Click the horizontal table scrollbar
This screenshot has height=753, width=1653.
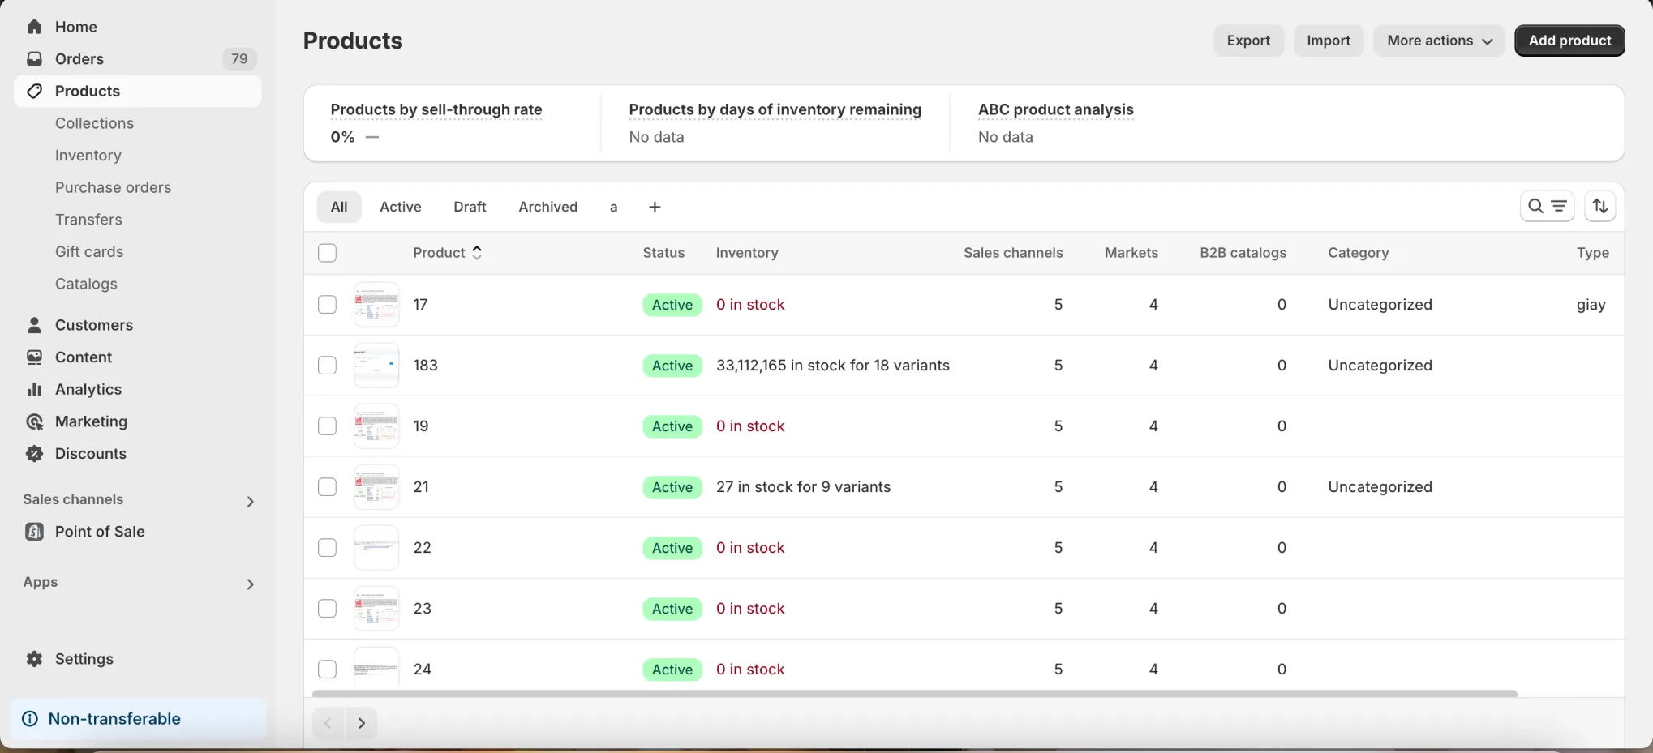tap(915, 694)
